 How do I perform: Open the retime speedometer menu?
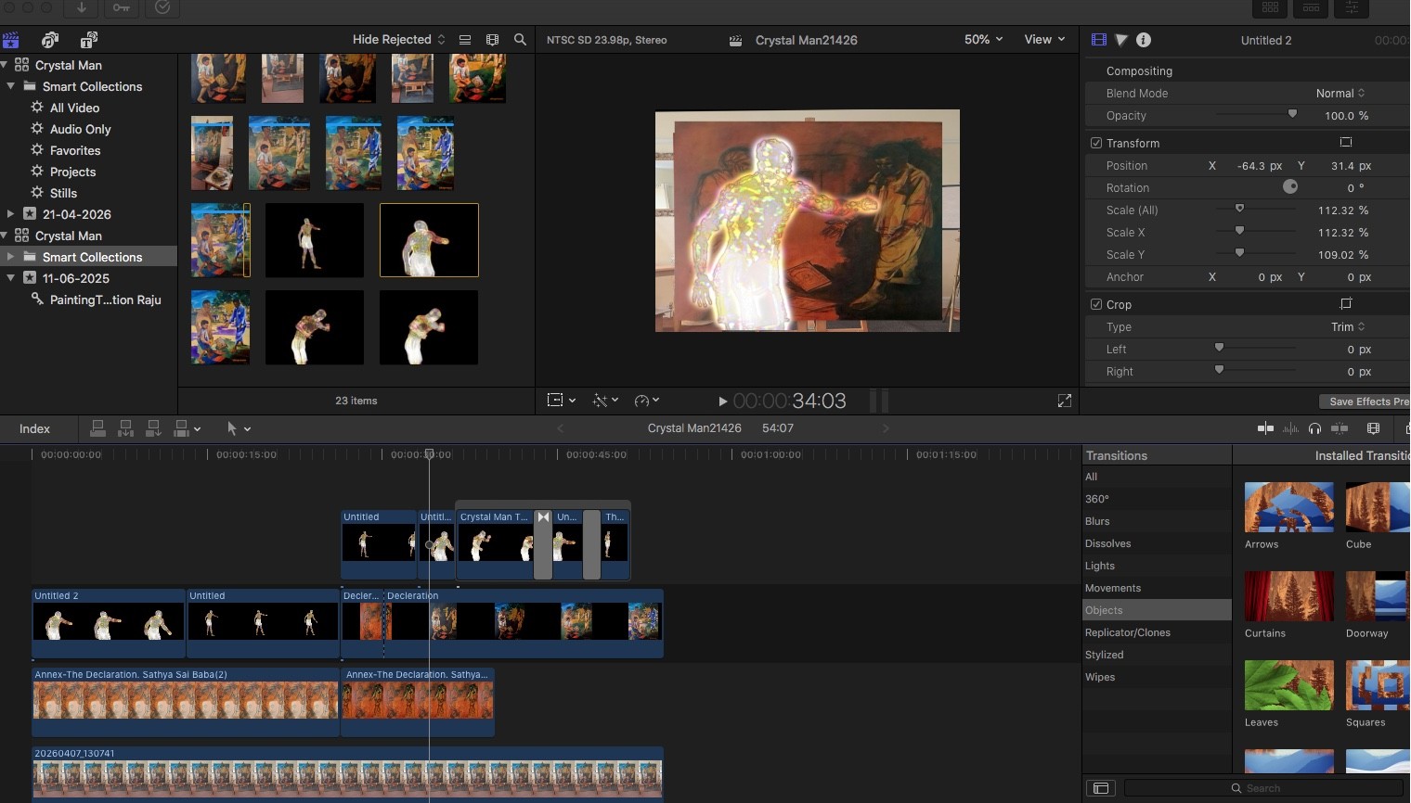pos(646,401)
